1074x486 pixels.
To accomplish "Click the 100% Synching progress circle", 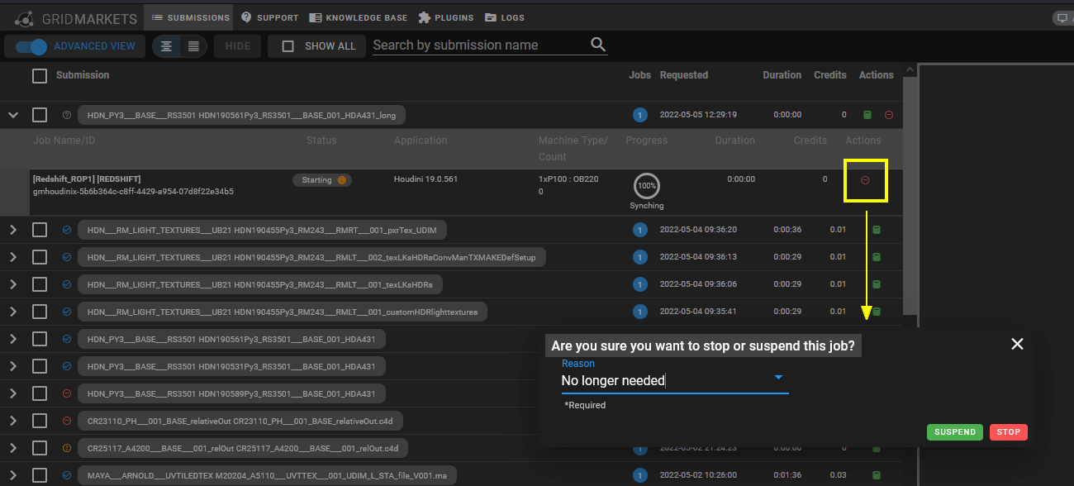I will pyautogui.click(x=647, y=186).
